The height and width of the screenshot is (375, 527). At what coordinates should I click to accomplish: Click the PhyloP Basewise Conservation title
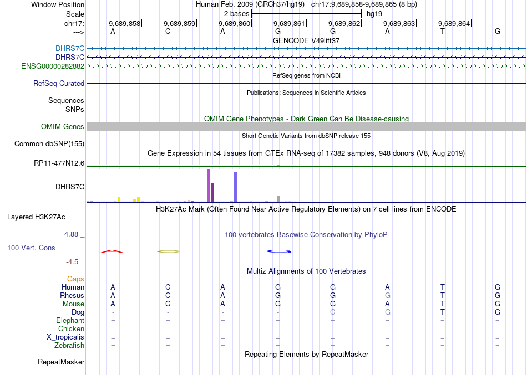pos(306,235)
